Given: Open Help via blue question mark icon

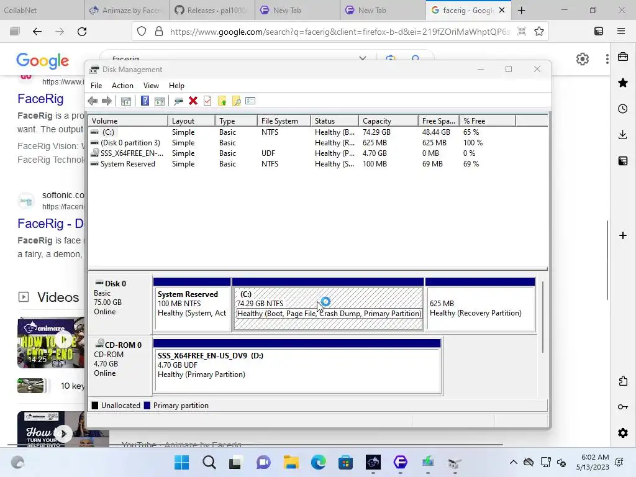Looking at the screenshot, I should tap(145, 101).
